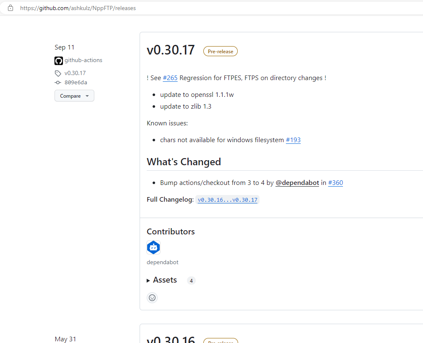The height and width of the screenshot is (343, 423).
Task: Click the 'Known issues:' text
Action: click(x=167, y=123)
